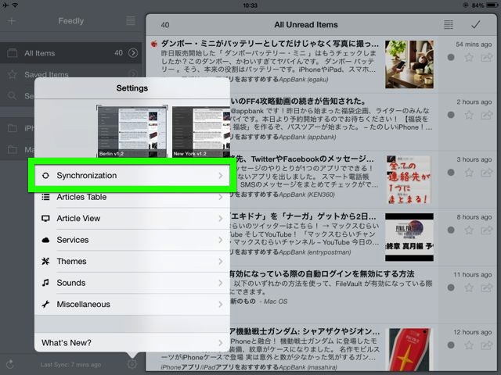
Task: Click the refresh sync icon at bottom left
Action: click(x=10, y=364)
